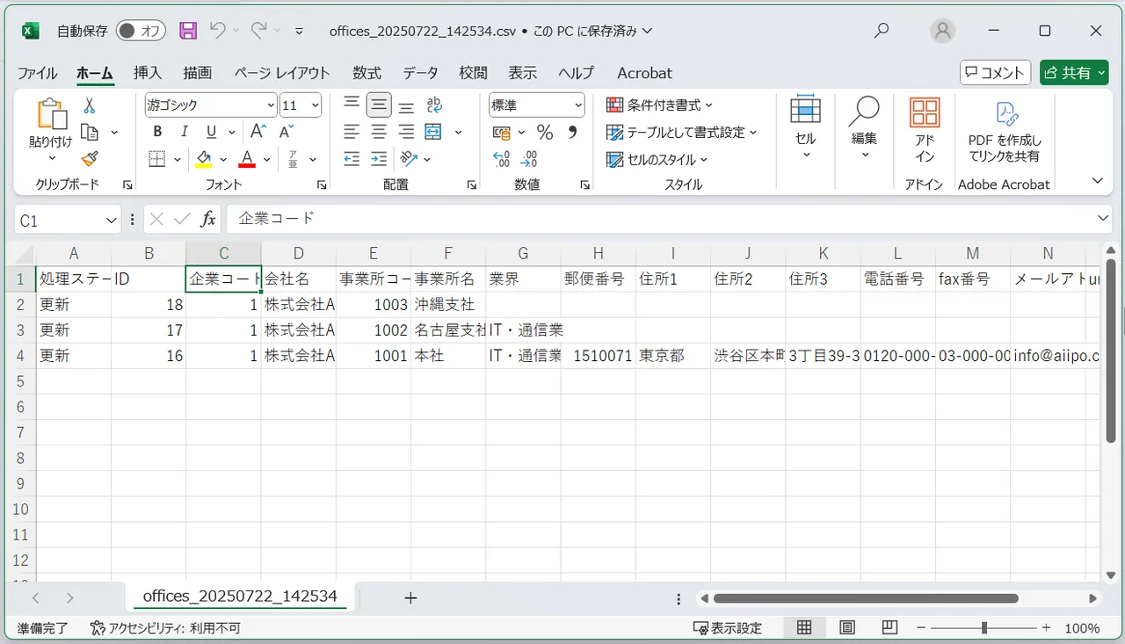
Task: Expand the Name Box dropdown arrow
Action: (x=112, y=220)
